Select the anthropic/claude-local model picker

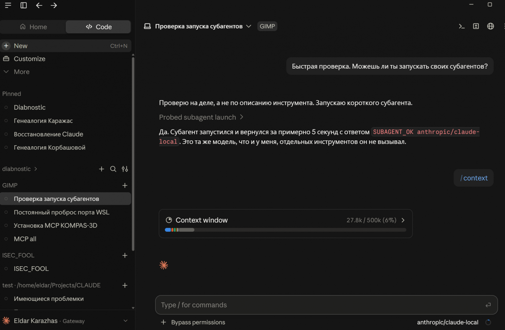click(448, 322)
